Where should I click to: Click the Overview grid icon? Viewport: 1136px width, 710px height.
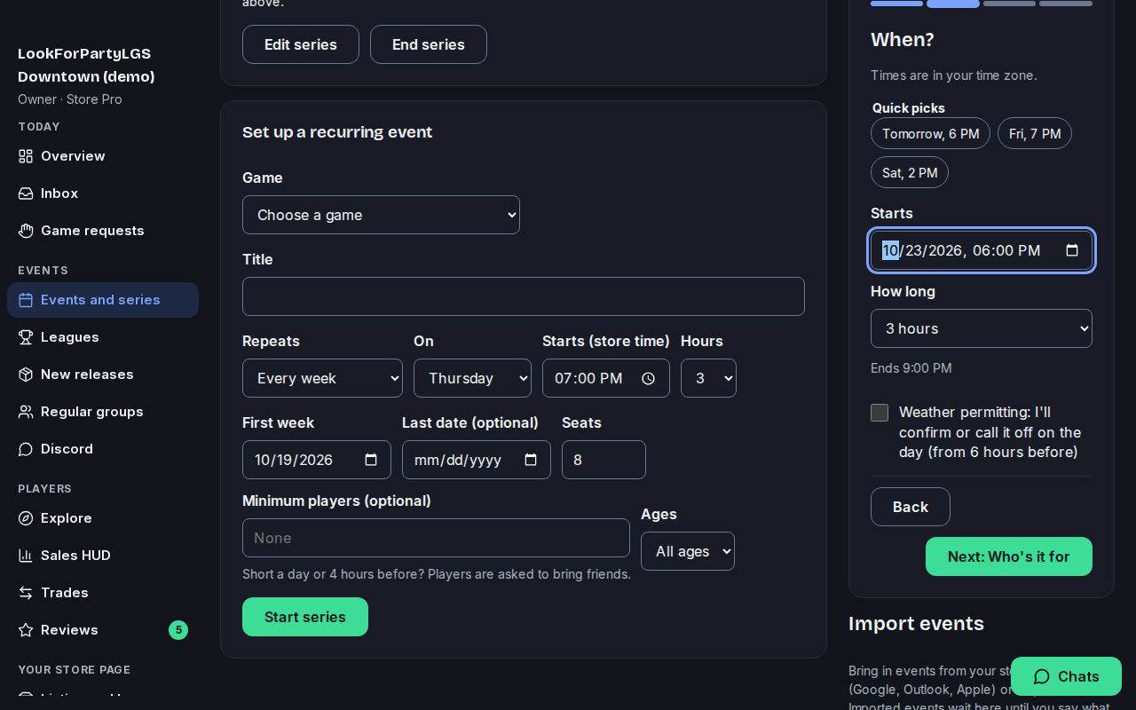(x=26, y=156)
